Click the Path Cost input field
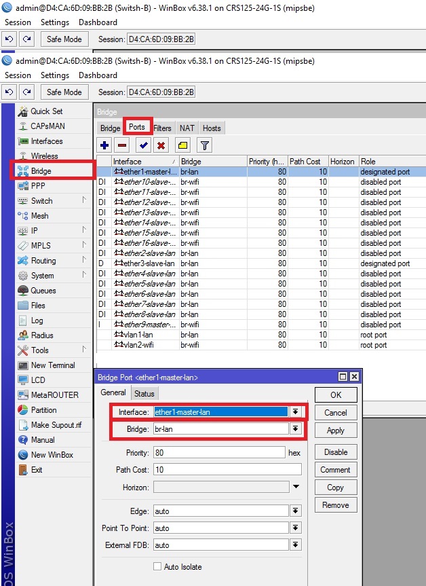Image resolution: width=426 pixels, height=586 pixels. tap(227, 469)
